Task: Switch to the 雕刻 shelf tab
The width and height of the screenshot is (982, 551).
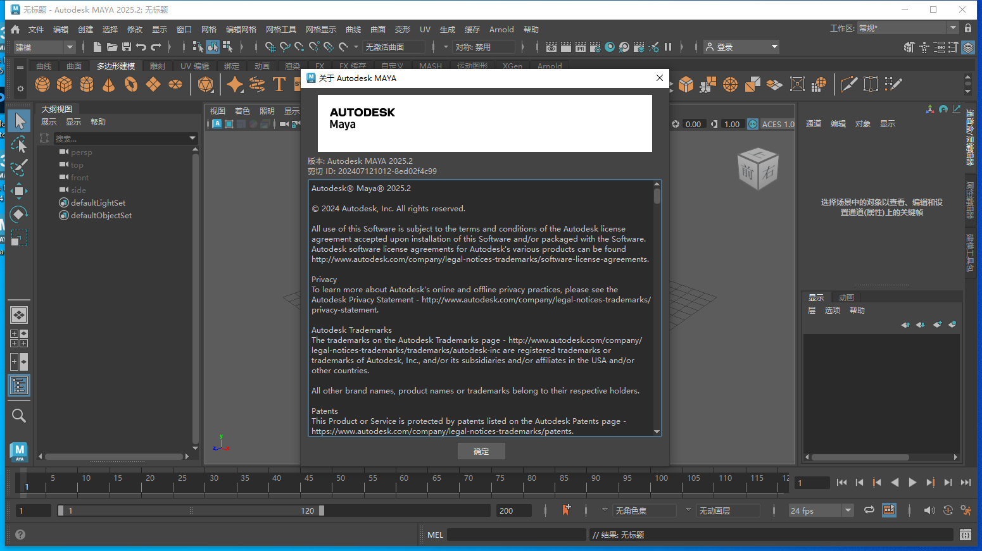Action: [158, 66]
